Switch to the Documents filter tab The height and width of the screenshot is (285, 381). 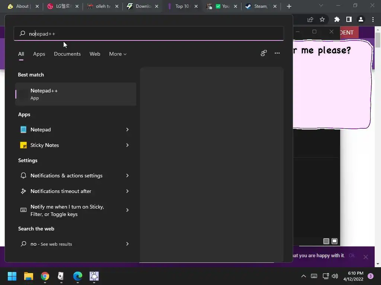coord(67,54)
